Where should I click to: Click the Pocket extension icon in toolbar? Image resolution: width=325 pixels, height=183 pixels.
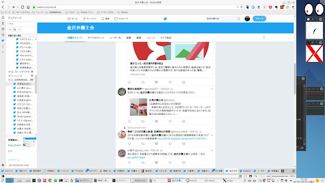click(270, 7)
